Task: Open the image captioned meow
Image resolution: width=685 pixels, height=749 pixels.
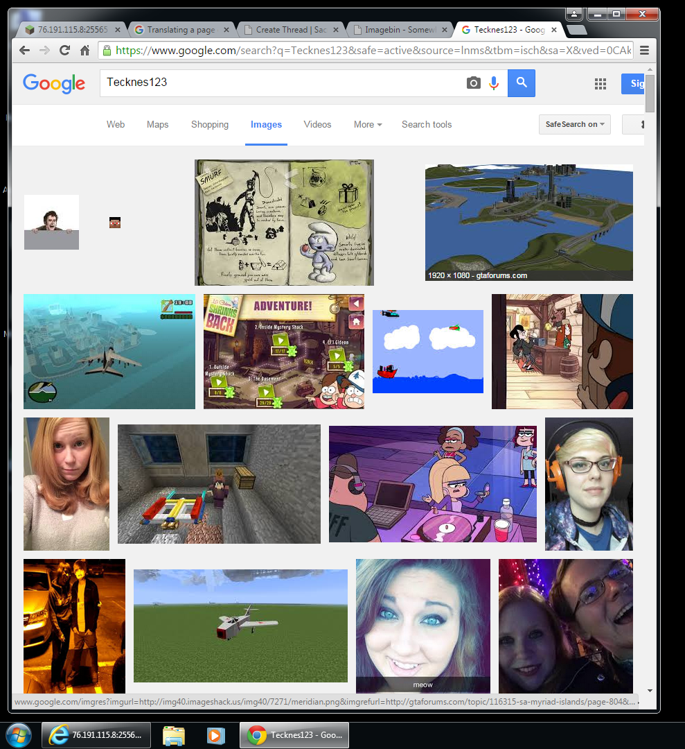Action: pyautogui.click(x=423, y=626)
